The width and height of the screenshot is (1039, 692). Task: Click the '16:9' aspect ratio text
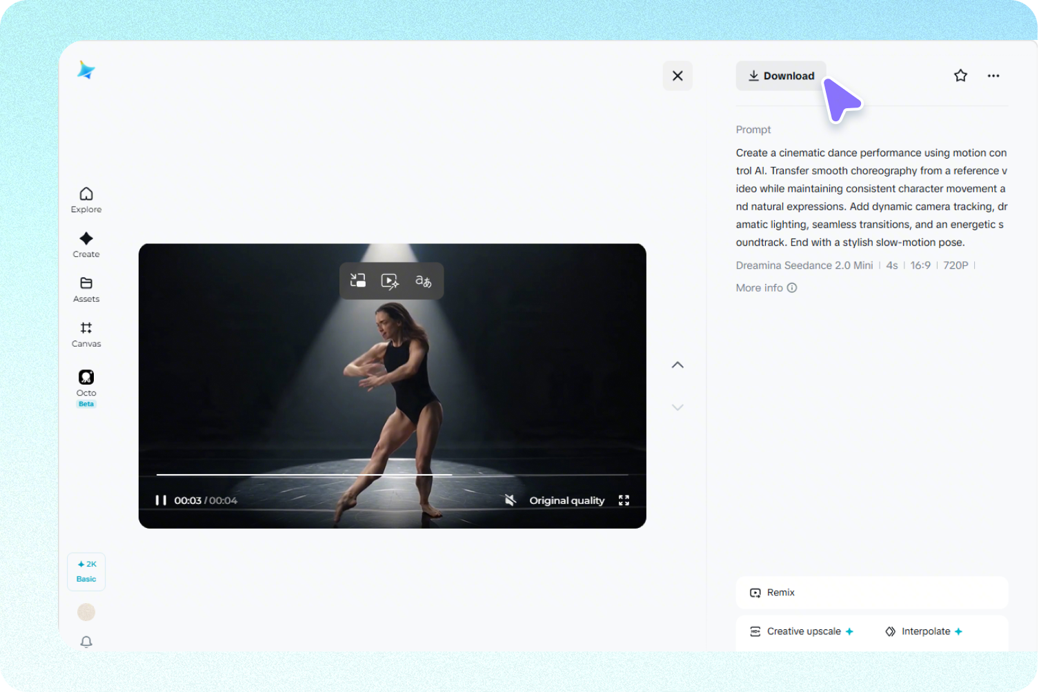click(x=920, y=265)
